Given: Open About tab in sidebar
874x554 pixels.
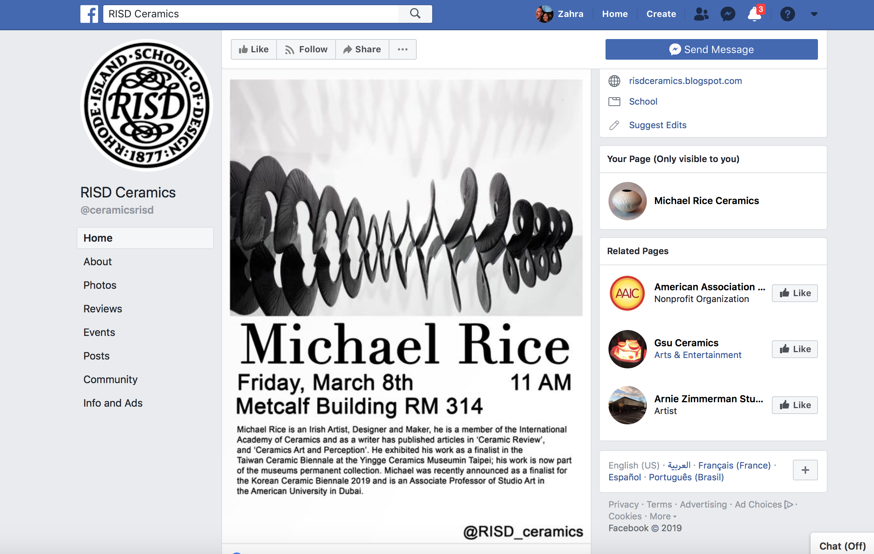Looking at the screenshot, I should pyautogui.click(x=97, y=262).
